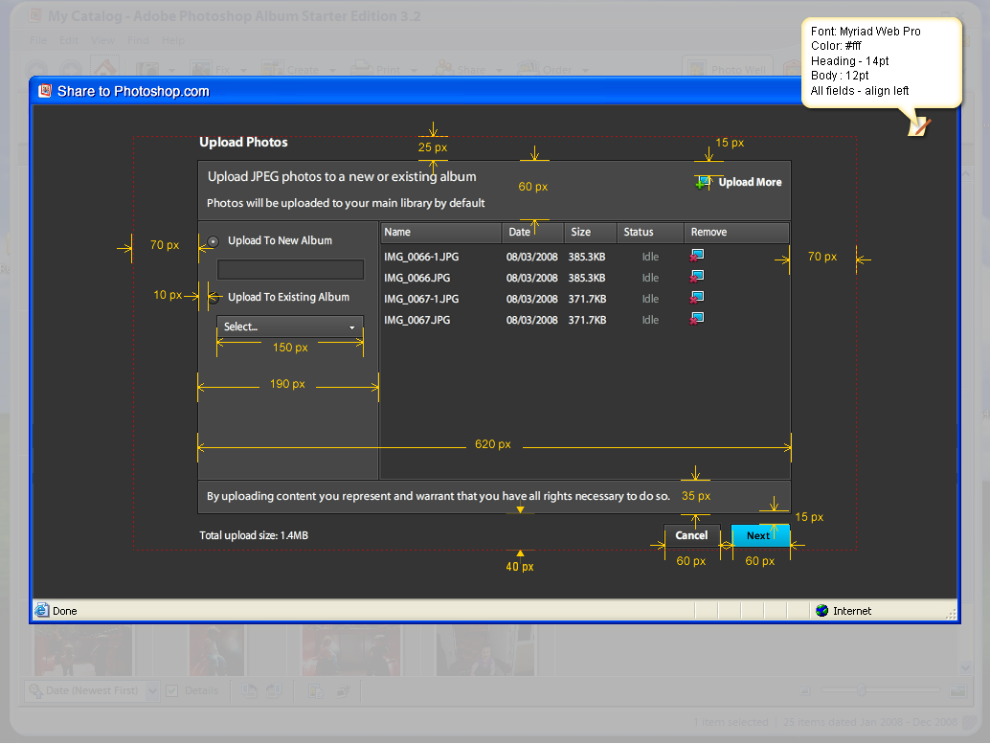Click Upload More to add more photos

pos(738,183)
